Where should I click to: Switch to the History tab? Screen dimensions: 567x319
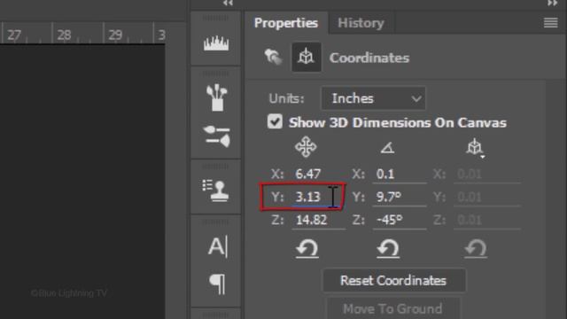361,23
